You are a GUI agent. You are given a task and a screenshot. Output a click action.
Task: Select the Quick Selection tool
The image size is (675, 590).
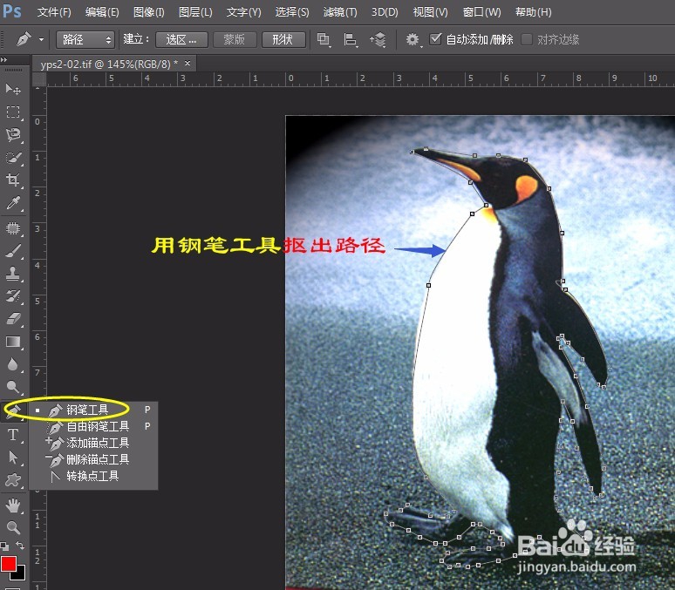[13, 158]
